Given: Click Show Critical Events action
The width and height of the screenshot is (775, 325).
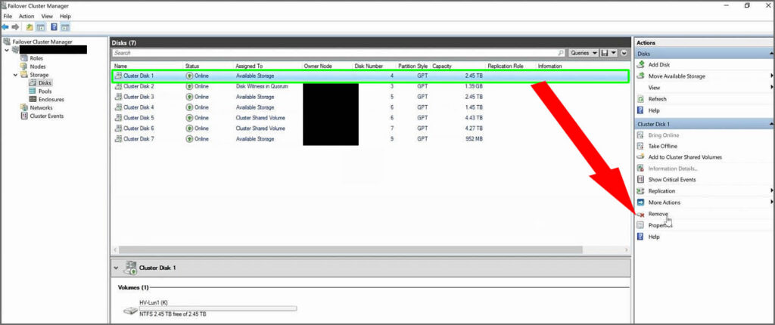Looking at the screenshot, I should click(x=672, y=179).
